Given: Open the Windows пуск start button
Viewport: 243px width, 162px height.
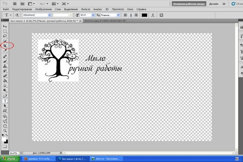Looking at the screenshot, I should tap(9, 159).
